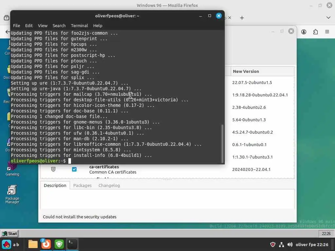Close the Firefox tab with the X
Screen dimensions: 335x251
click(229, 18)
